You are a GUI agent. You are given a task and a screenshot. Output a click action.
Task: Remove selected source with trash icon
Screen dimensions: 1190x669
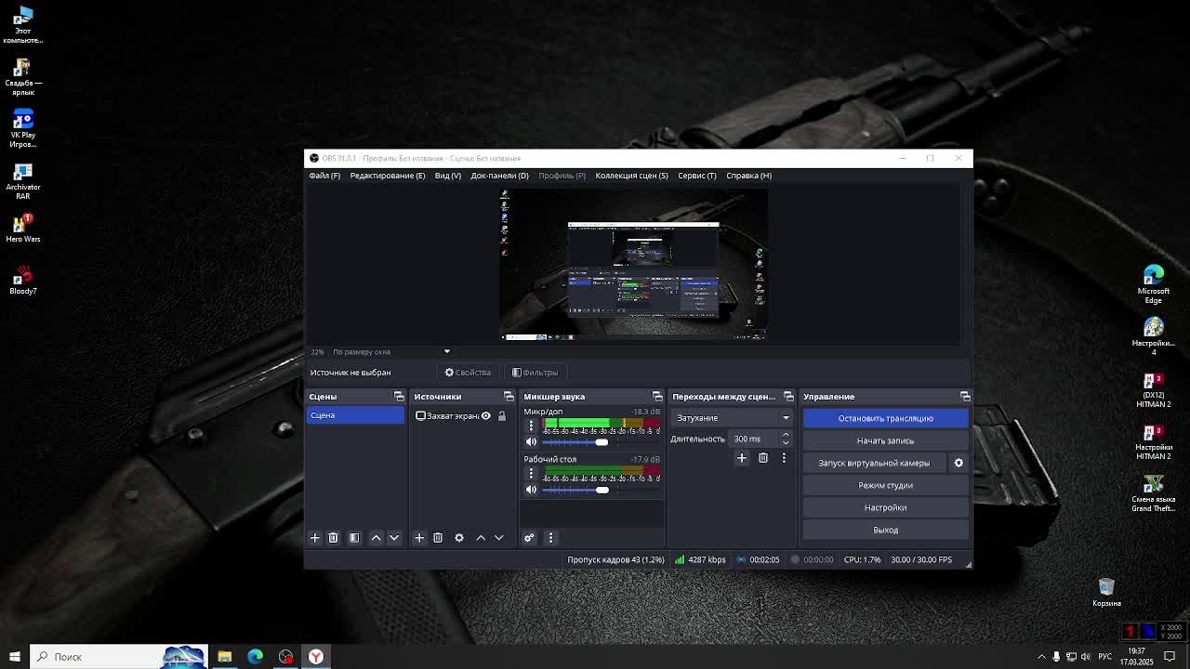tap(438, 537)
